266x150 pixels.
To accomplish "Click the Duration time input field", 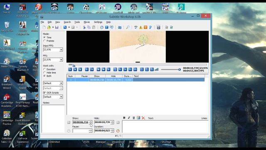I will [102, 130].
